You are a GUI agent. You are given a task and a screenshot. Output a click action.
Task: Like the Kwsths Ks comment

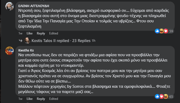click(30, 99)
